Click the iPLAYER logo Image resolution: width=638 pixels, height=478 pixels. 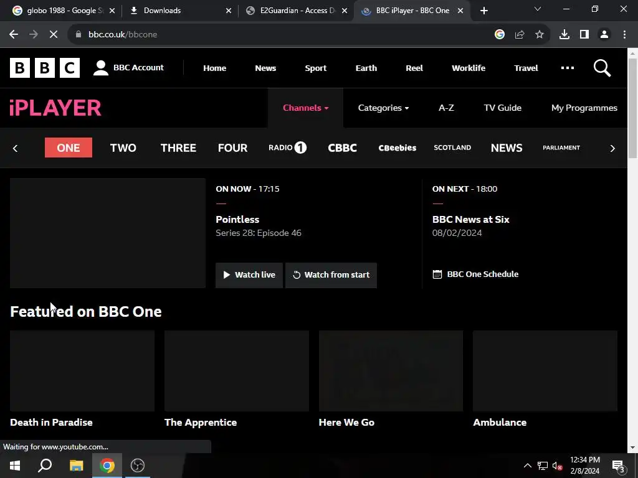[x=55, y=108]
